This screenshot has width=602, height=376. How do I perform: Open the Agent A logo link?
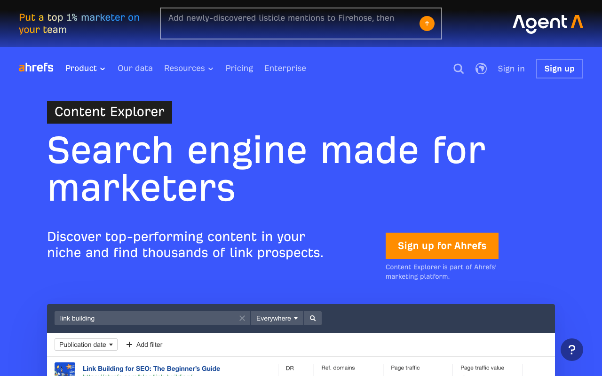(547, 23)
